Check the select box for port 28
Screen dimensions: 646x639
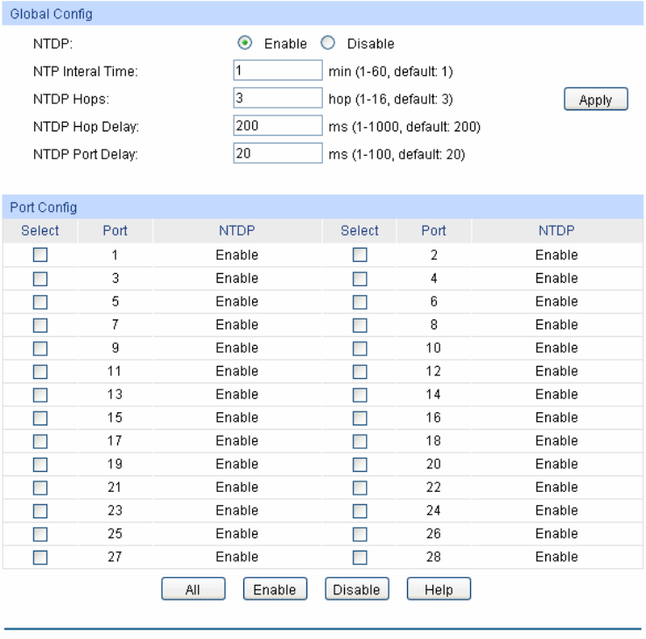(x=360, y=558)
